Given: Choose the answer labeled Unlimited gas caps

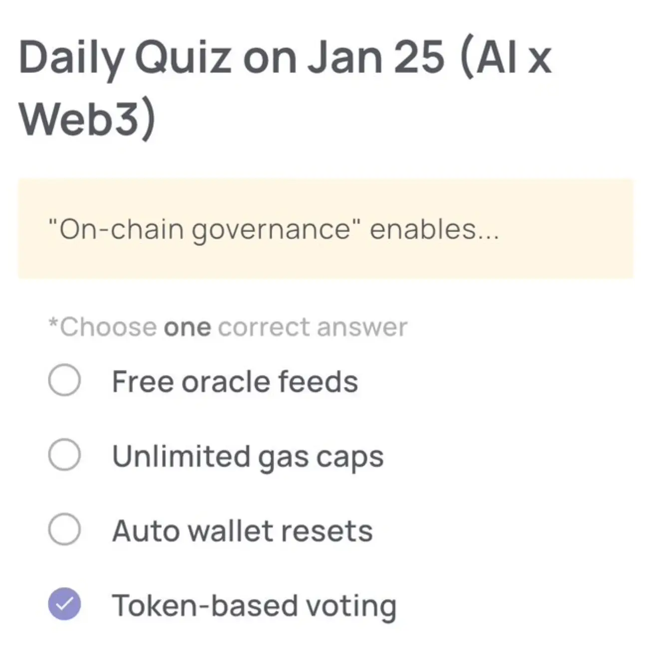Looking at the screenshot, I should pos(247,456).
